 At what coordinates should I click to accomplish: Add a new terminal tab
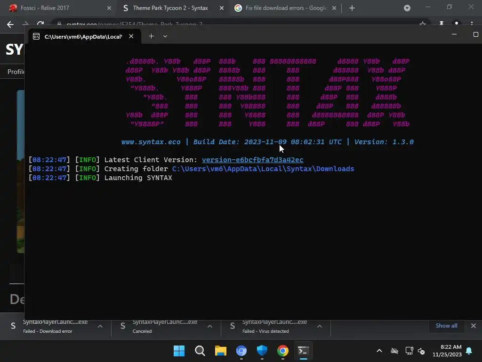(151, 36)
